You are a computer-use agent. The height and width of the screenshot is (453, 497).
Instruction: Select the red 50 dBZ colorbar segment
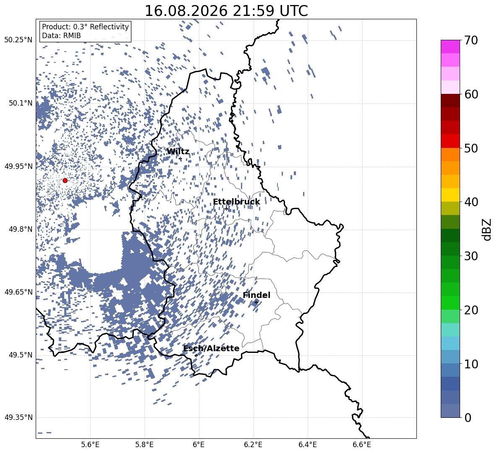tap(450, 141)
